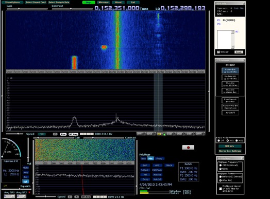Set Privilege to Mix
This screenshot has width=270, height=199.
[150, 158]
